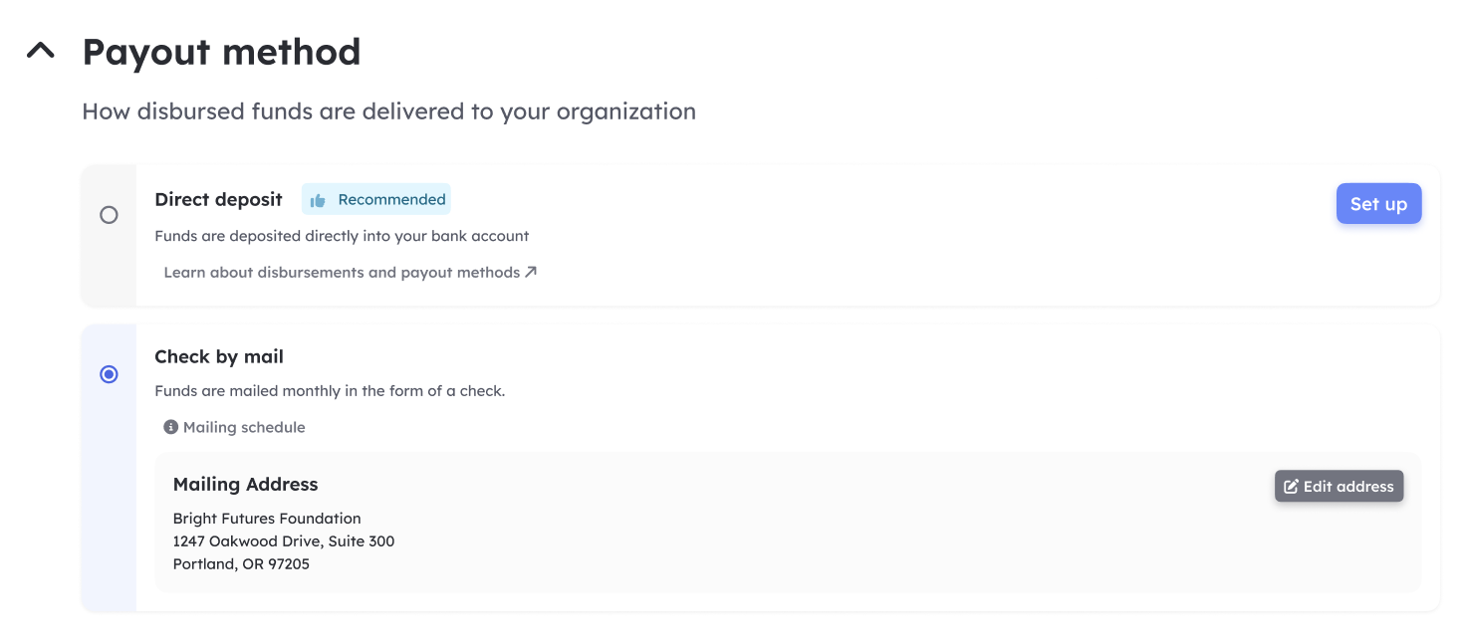The image size is (1466, 641).
Task: Click the pencil icon in Edit address
Action: point(1291,487)
